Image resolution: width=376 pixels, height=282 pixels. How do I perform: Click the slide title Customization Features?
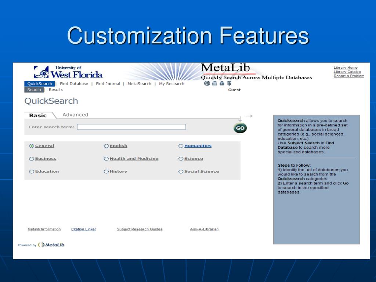click(x=188, y=36)
